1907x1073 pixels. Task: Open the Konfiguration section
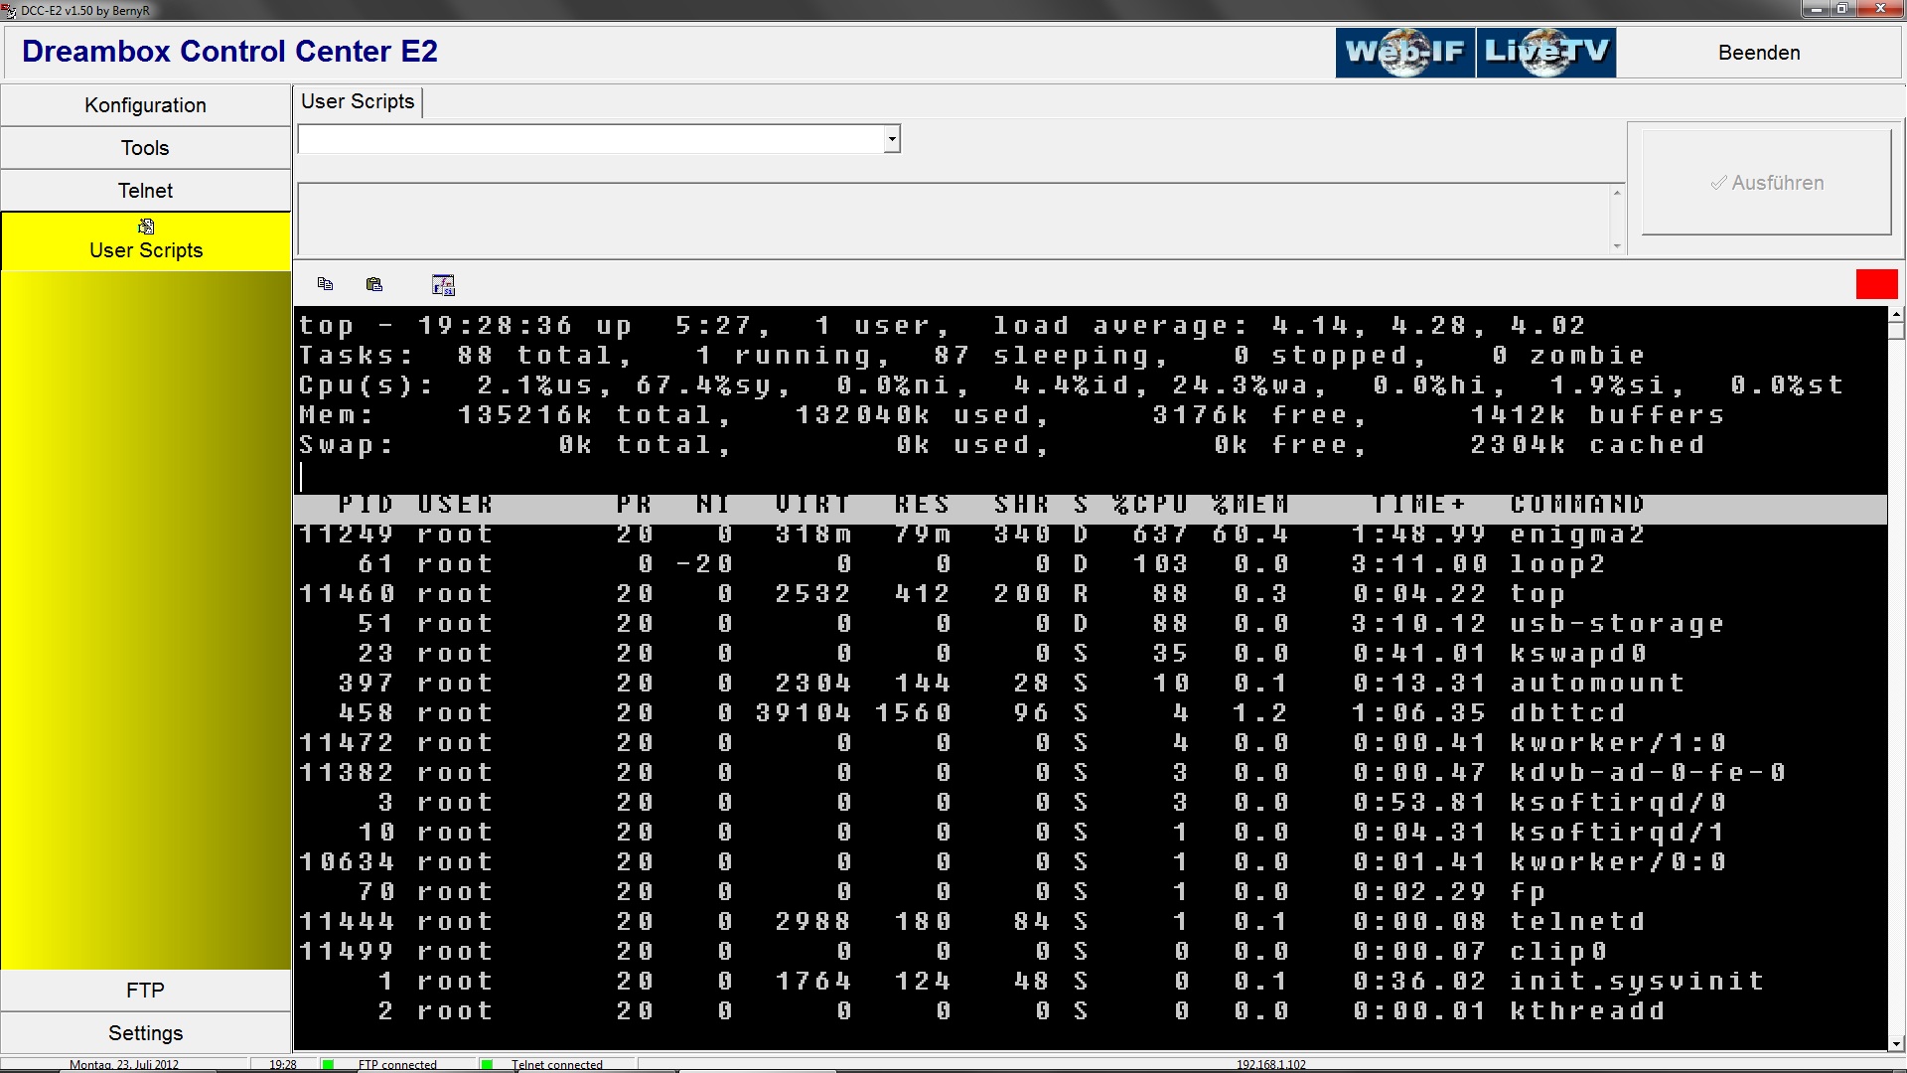[x=145, y=105]
